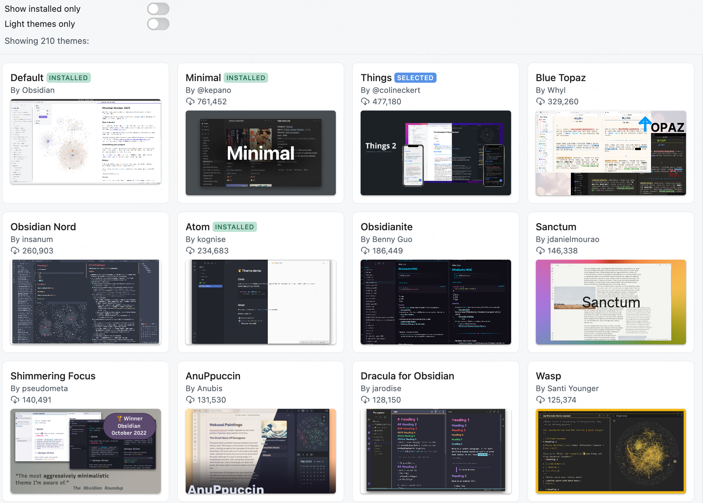
Task: Click the INSTALLED badge on Default
Action: coord(68,78)
